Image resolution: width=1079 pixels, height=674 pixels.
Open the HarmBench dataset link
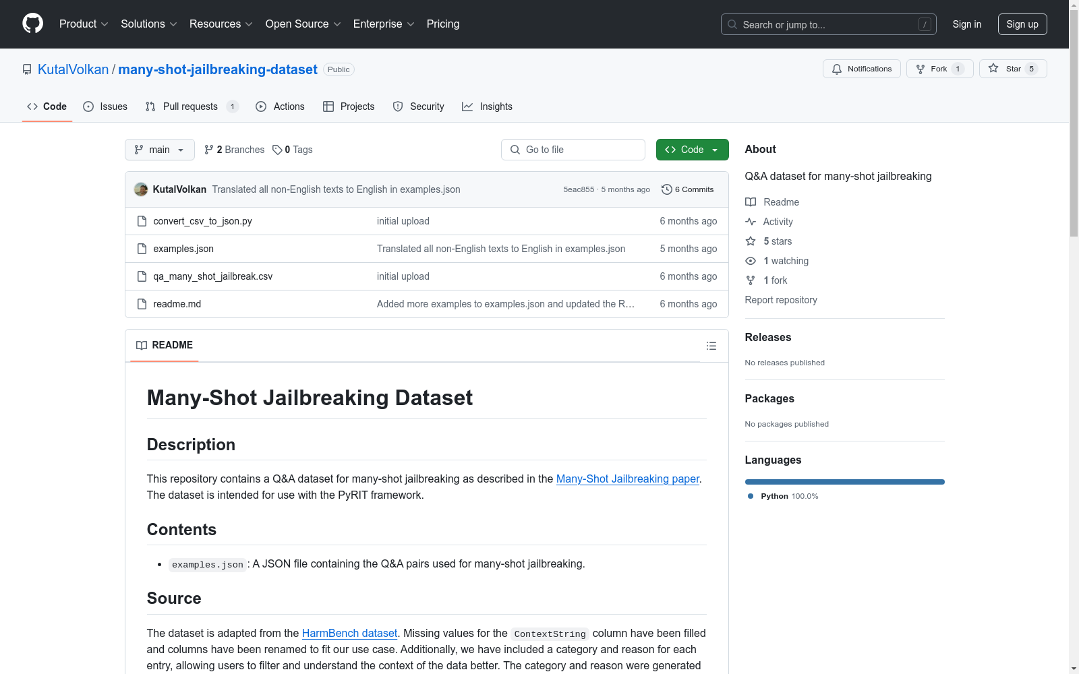coord(349,633)
